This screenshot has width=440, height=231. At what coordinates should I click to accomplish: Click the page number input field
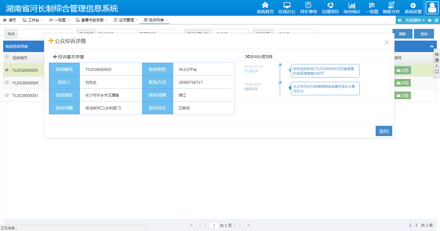tap(214, 225)
